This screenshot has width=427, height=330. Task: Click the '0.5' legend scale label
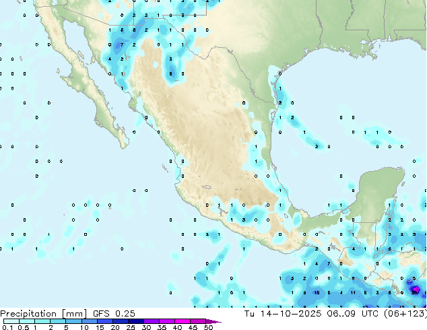click(24, 327)
